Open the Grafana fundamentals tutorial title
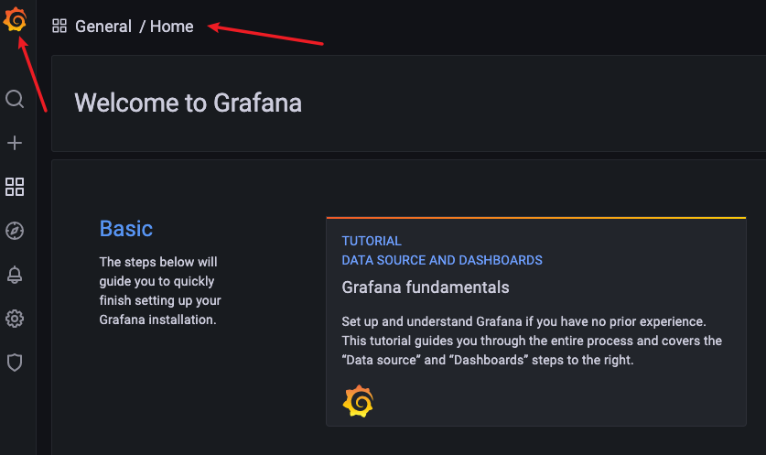The image size is (766, 455). pos(426,287)
